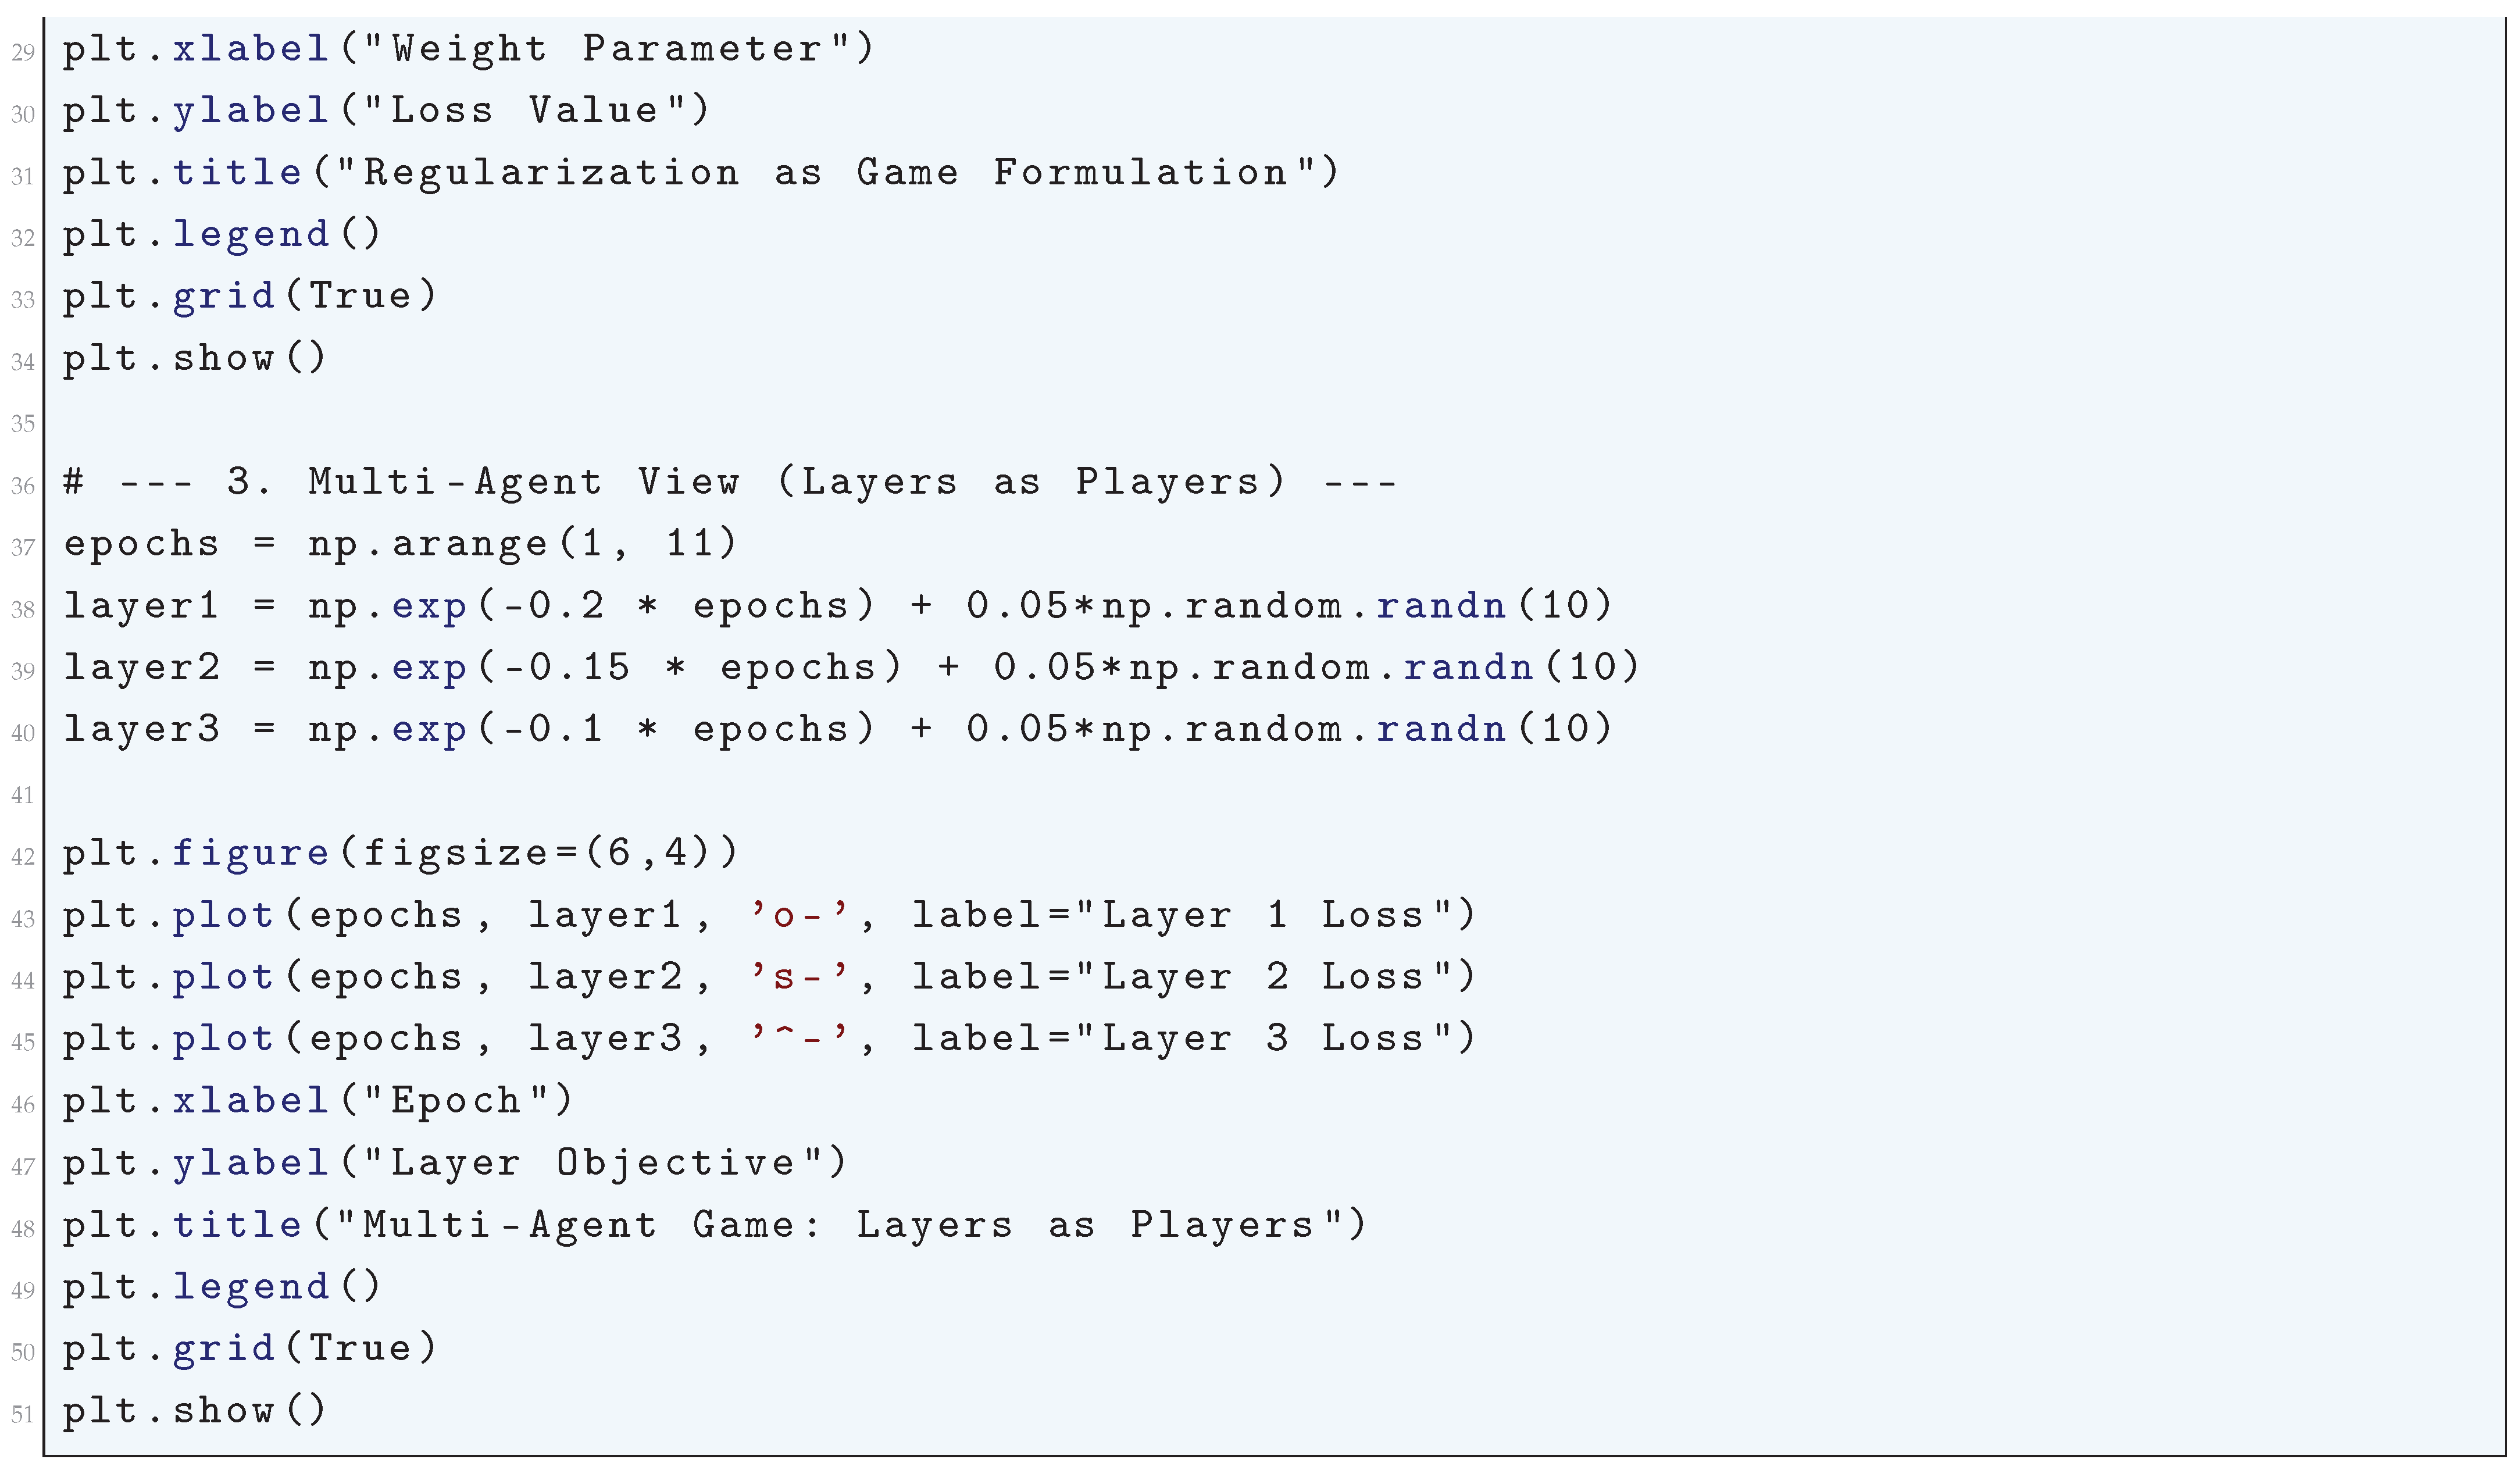The width and height of the screenshot is (2520, 1477).
Task: Click the "Layer Objective" ylabel string
Action: tap(592, 1163)
